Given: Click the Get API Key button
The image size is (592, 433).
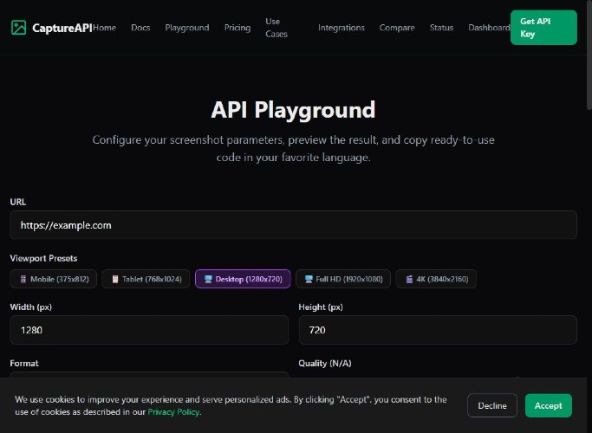Looking at the screenshot, I should (x=543, y=28).
